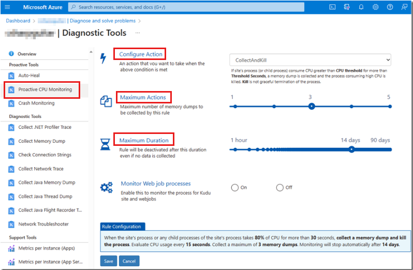This screenshot has width=413, height=270.
Task: Click the notifications bell icon
Action: tap(361, 7)
